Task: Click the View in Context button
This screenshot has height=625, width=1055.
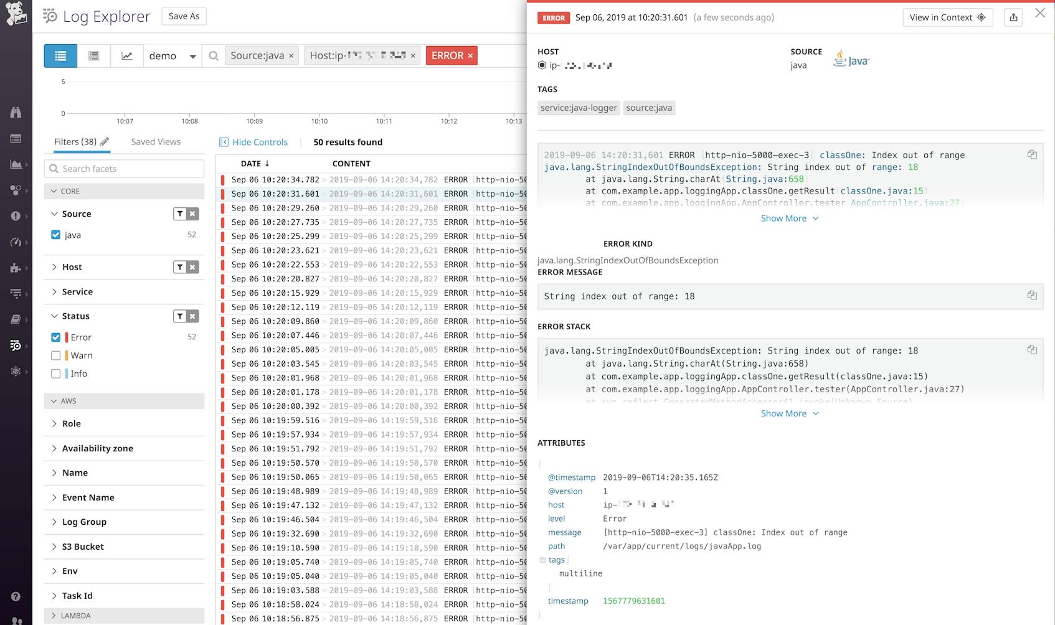Action: [947, 17]
